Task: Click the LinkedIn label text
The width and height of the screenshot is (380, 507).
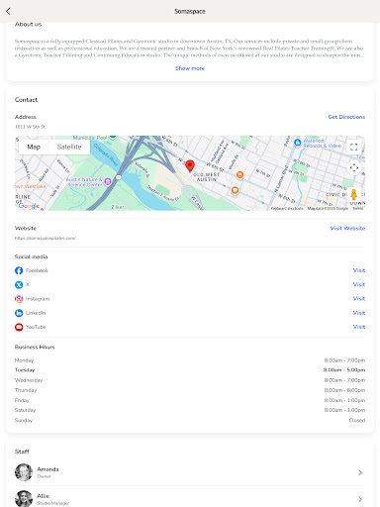Action: [x=36, y=313]
